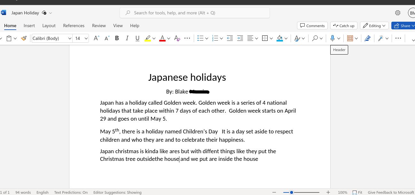Expand the font size 14 dropdown
Screen dimensions: 415x195
click(86, 38)
